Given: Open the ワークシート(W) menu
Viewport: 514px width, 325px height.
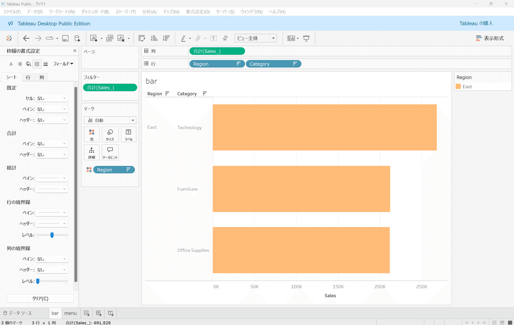Looking at the screenshot, I should pos(62,12).
